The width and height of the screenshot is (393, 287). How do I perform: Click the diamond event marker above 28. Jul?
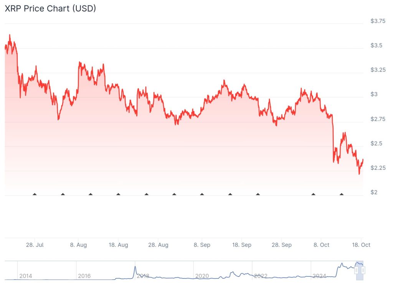pyautogui.click(x=35, y=194)
